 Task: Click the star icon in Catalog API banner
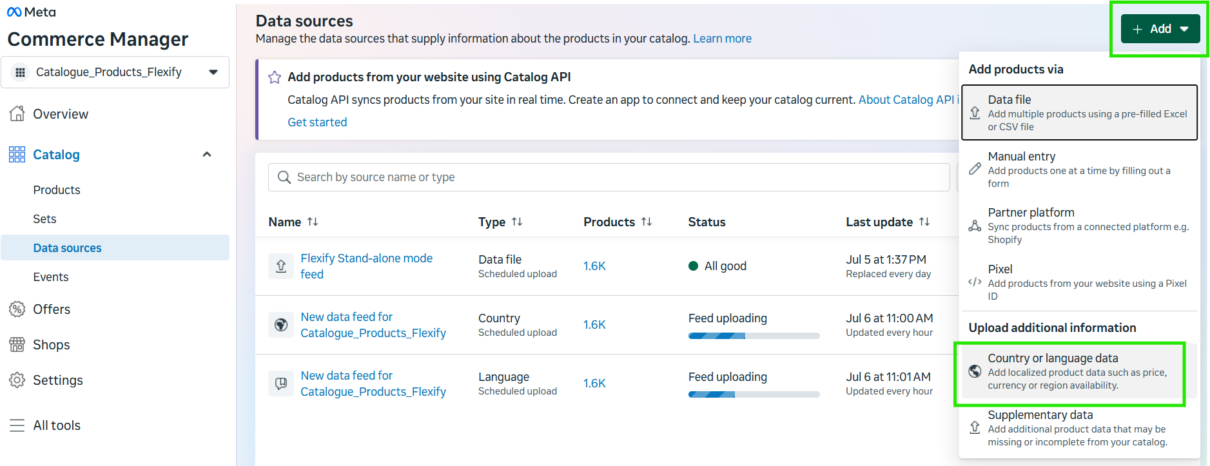pyautogui.click(x=275, y=77)
